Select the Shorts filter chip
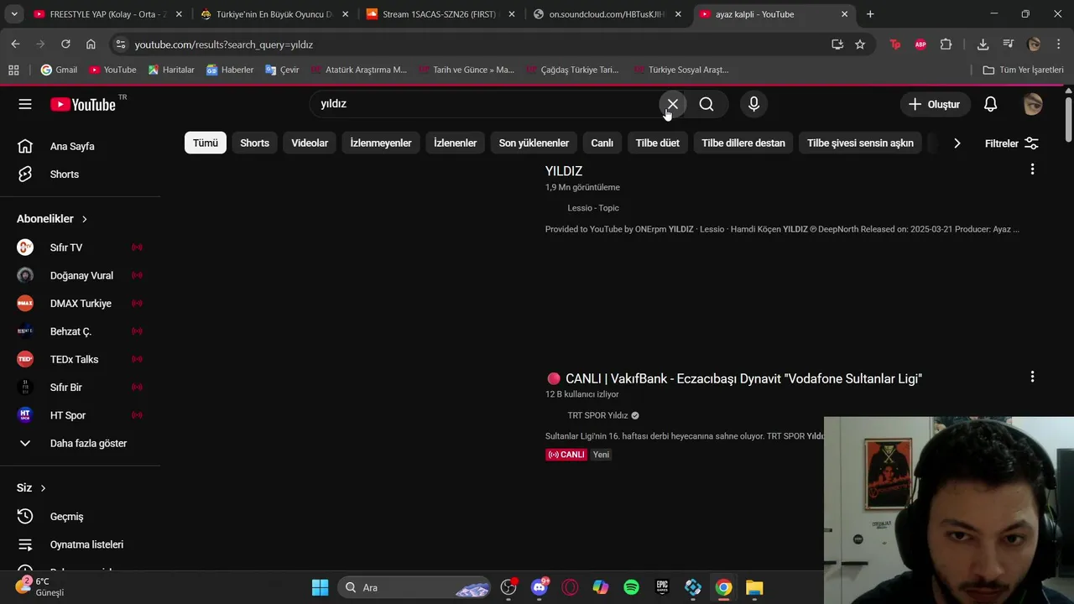 [x=255, y=143]
